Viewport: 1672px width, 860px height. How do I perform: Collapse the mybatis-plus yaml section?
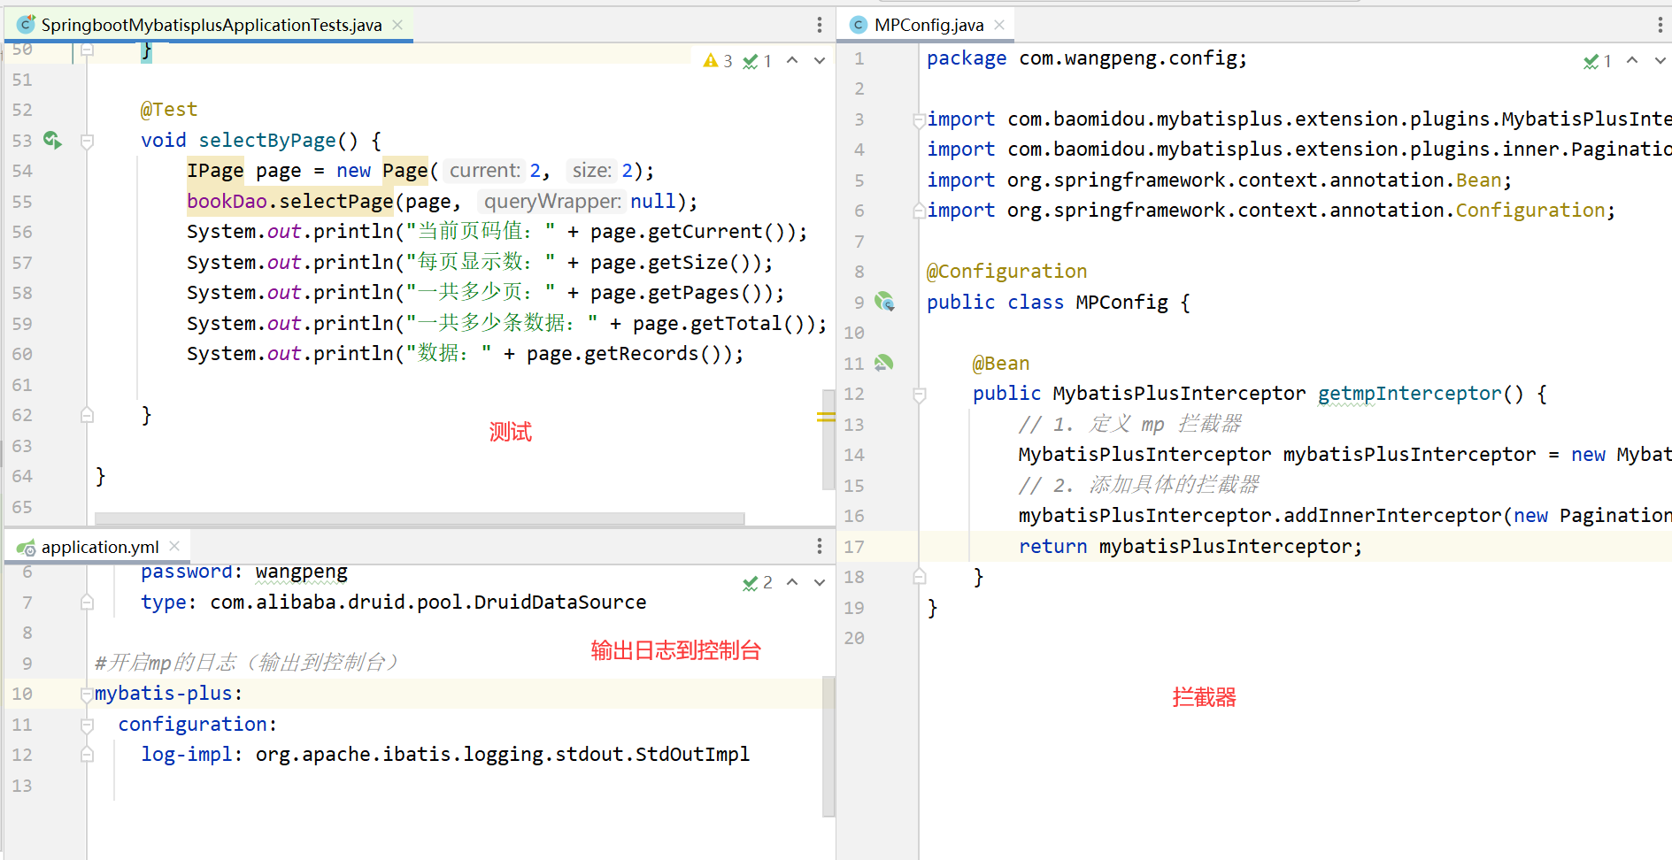pyautogui.click(x=87, y=694)
